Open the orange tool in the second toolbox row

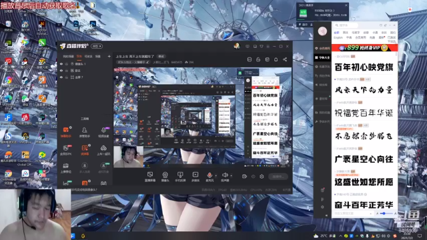(x=85, y=150)
